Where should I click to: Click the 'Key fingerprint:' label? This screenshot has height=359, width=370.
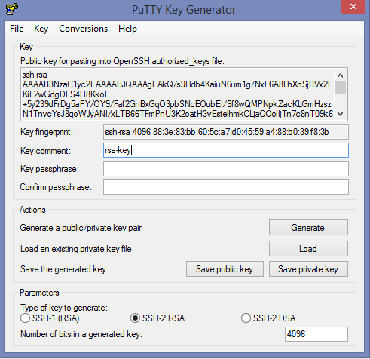(47, 132)
